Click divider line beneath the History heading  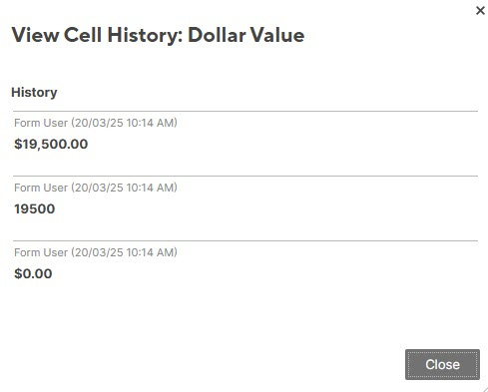click(245, 111)
